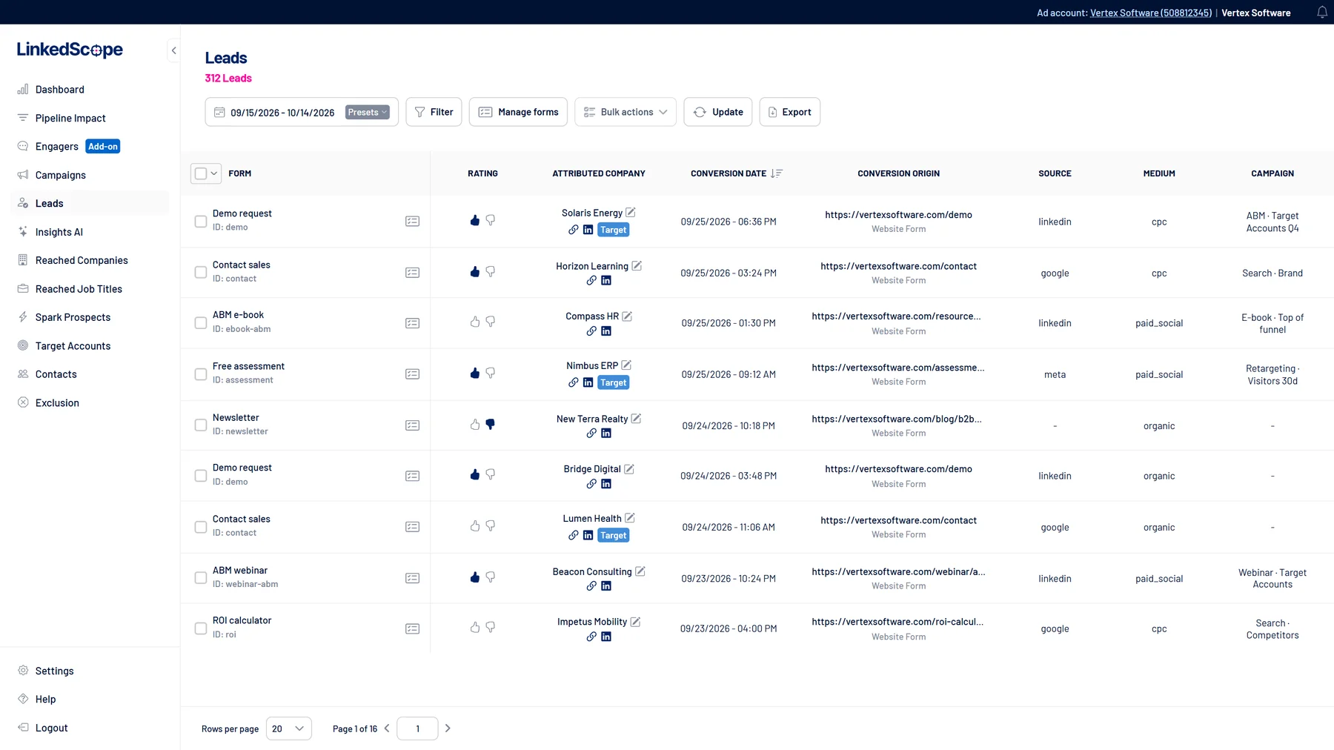This screenshot has width=1334, height=750.
Task: Check the ROI calculator lead row
Action: (x=201, y=628)
